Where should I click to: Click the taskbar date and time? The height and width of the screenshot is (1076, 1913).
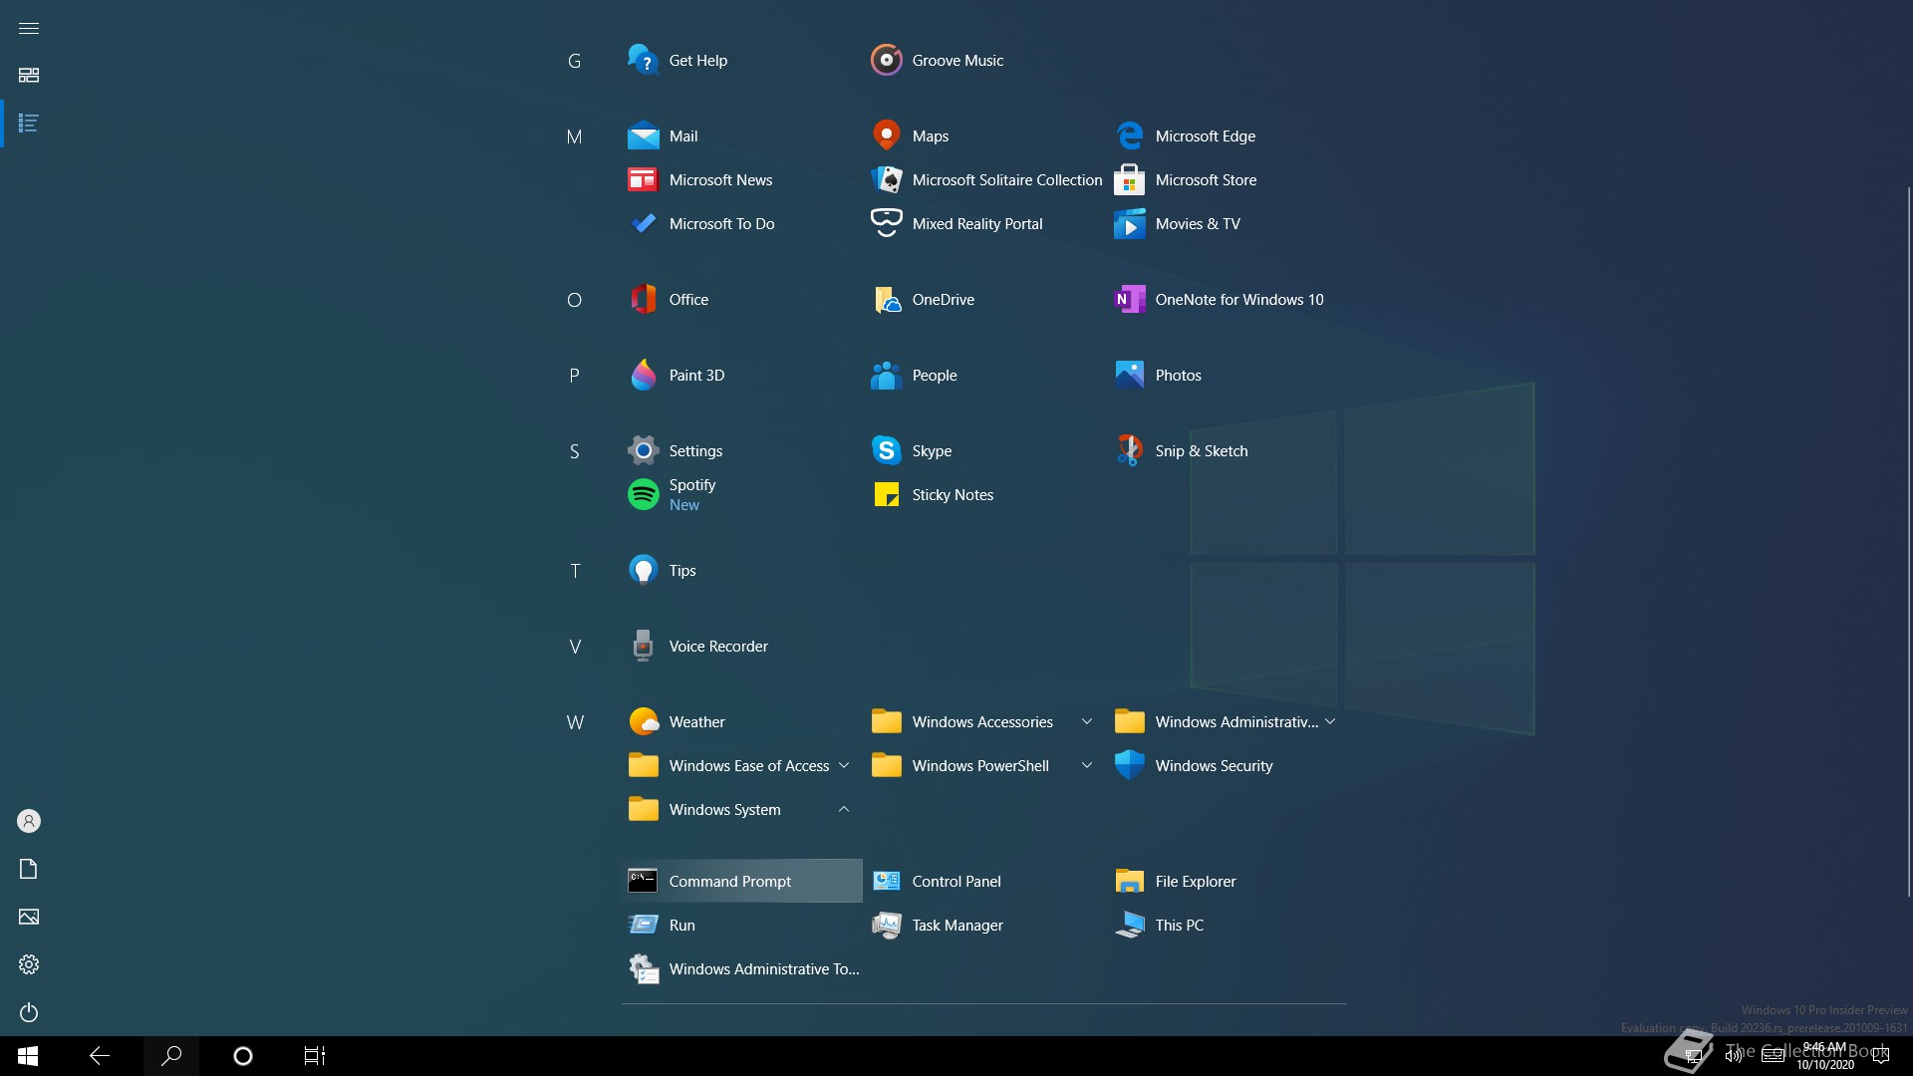tap(1825, 1056)
